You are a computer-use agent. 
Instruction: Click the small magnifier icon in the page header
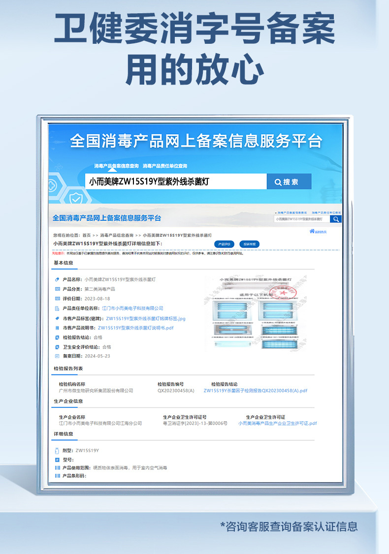[x=336, y=219]
